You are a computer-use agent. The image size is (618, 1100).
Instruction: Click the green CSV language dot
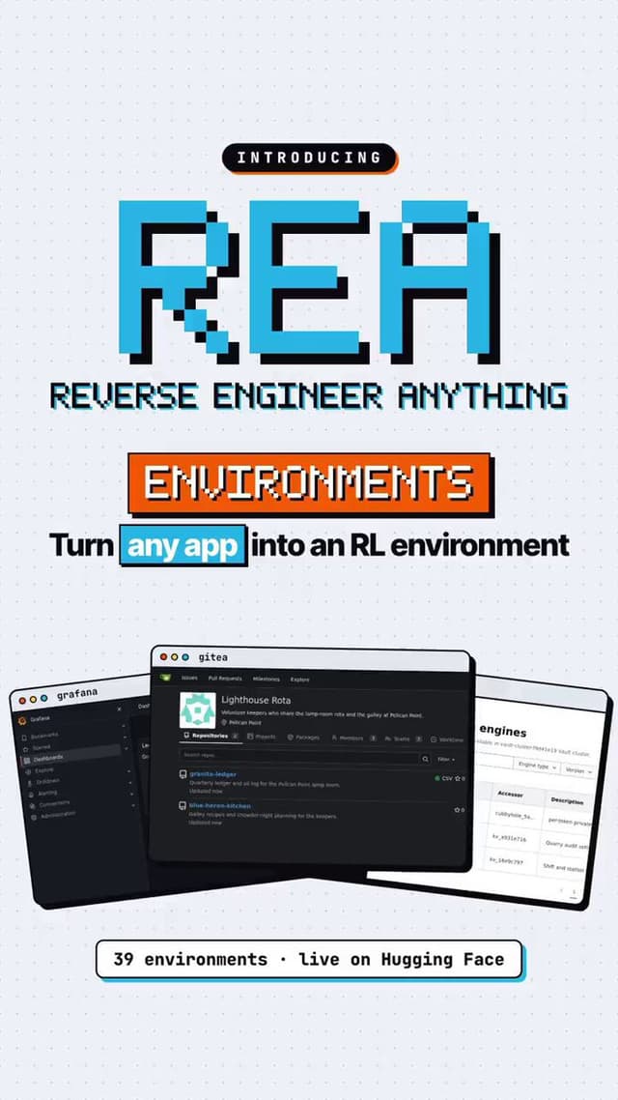tap(437, 778)
